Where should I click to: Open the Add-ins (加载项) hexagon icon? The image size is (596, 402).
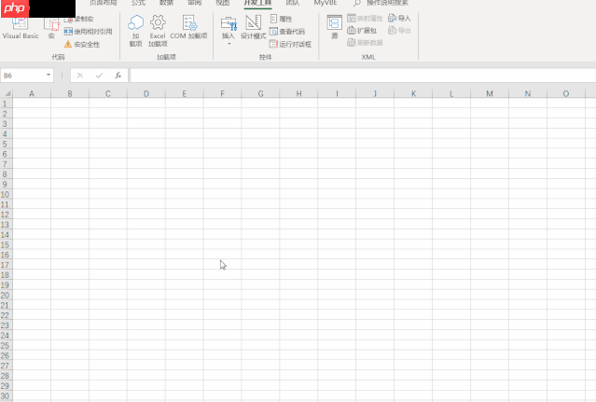point(135,31)
